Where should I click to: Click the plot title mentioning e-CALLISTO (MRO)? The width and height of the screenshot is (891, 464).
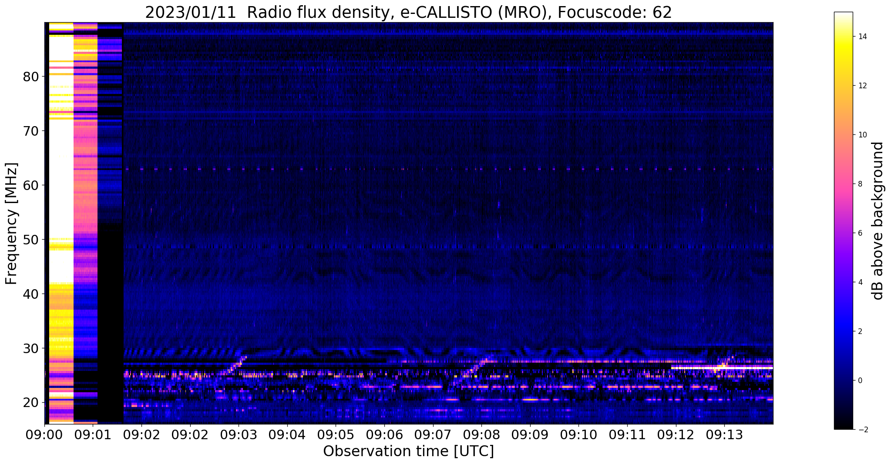coord(408,13)
